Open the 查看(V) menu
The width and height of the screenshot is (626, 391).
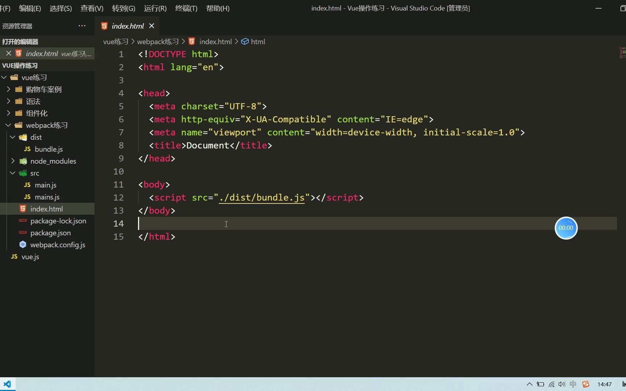[x=92, y=8]
